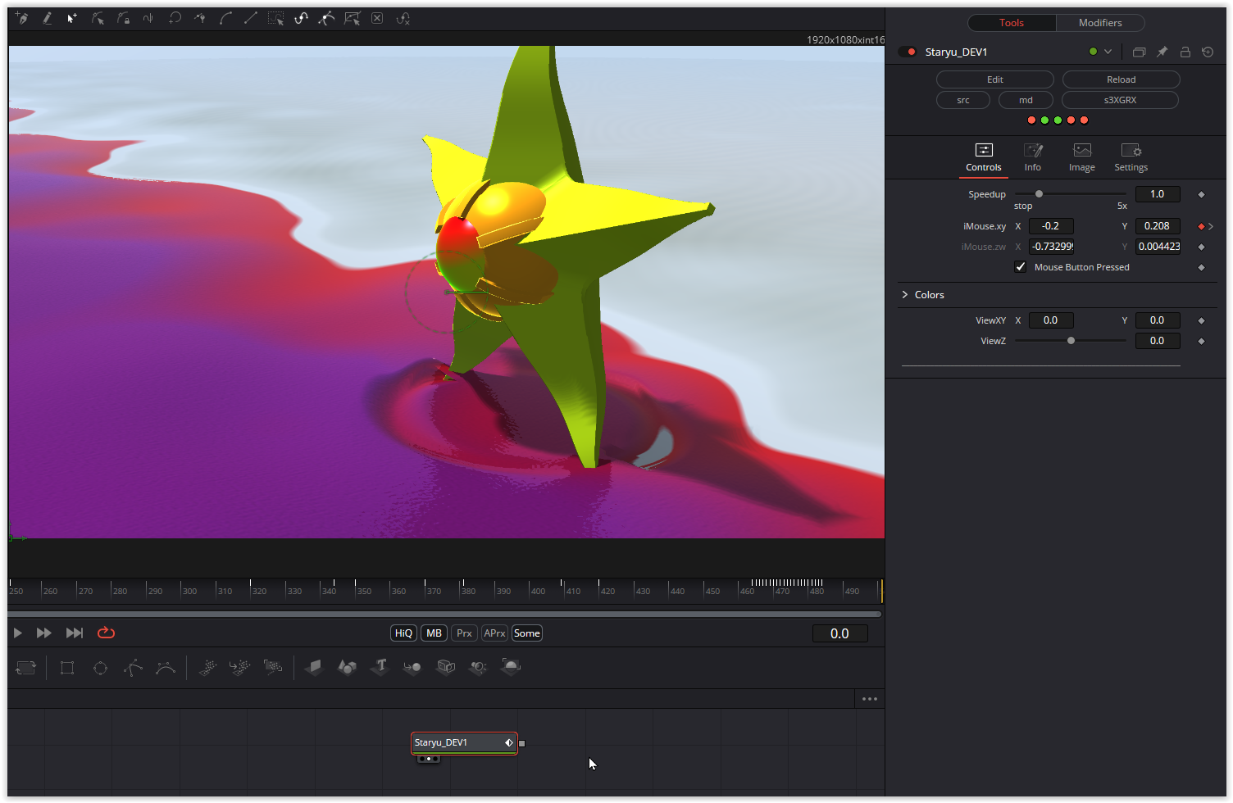This screenshot has width=1233, height=803.
Task: Uncheck the Mouse Button Pressed checkbox
Action: tap(1021, 267)
